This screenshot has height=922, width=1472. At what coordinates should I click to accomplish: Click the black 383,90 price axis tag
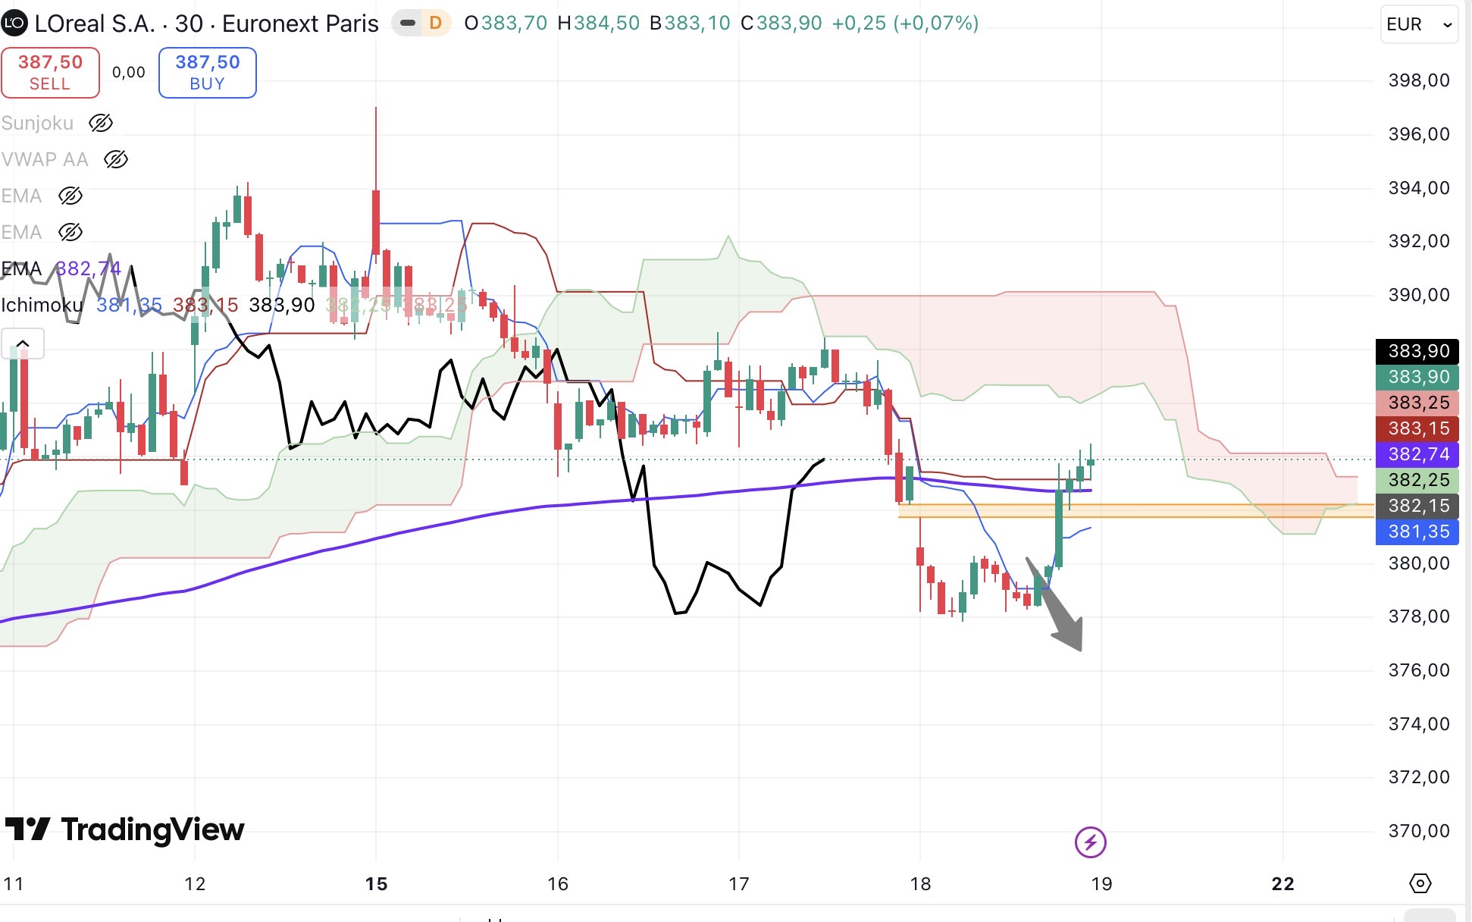[x=1417, y=351]
